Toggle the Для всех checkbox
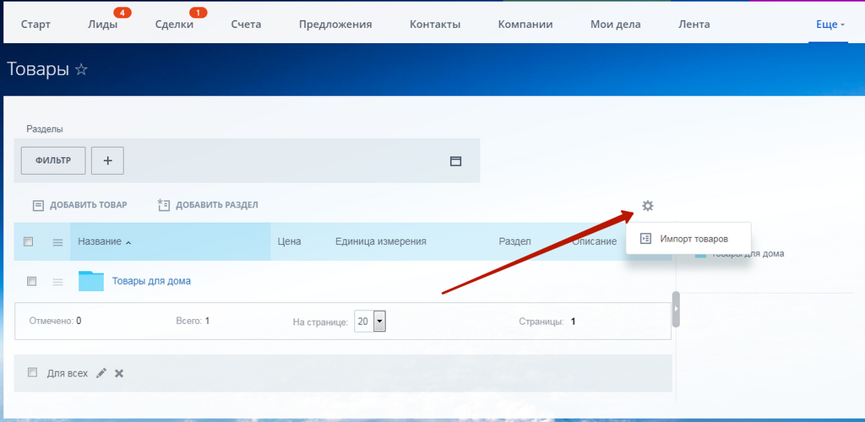 point(33,372)
